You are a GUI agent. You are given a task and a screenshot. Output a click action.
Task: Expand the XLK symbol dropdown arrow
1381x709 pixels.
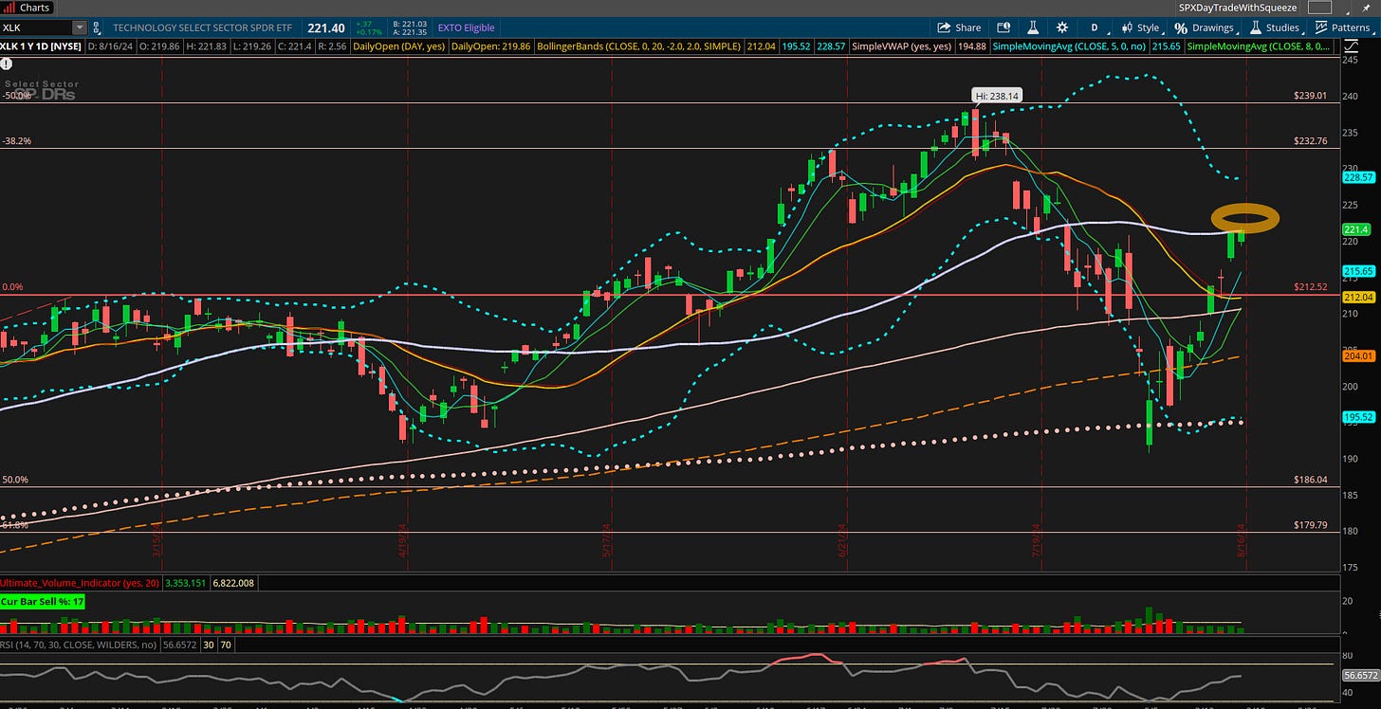(x=79, y=27)
